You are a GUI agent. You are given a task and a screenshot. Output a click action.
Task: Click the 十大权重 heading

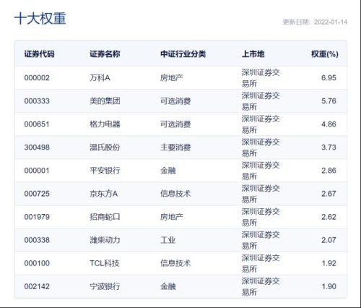pos(40,19)
